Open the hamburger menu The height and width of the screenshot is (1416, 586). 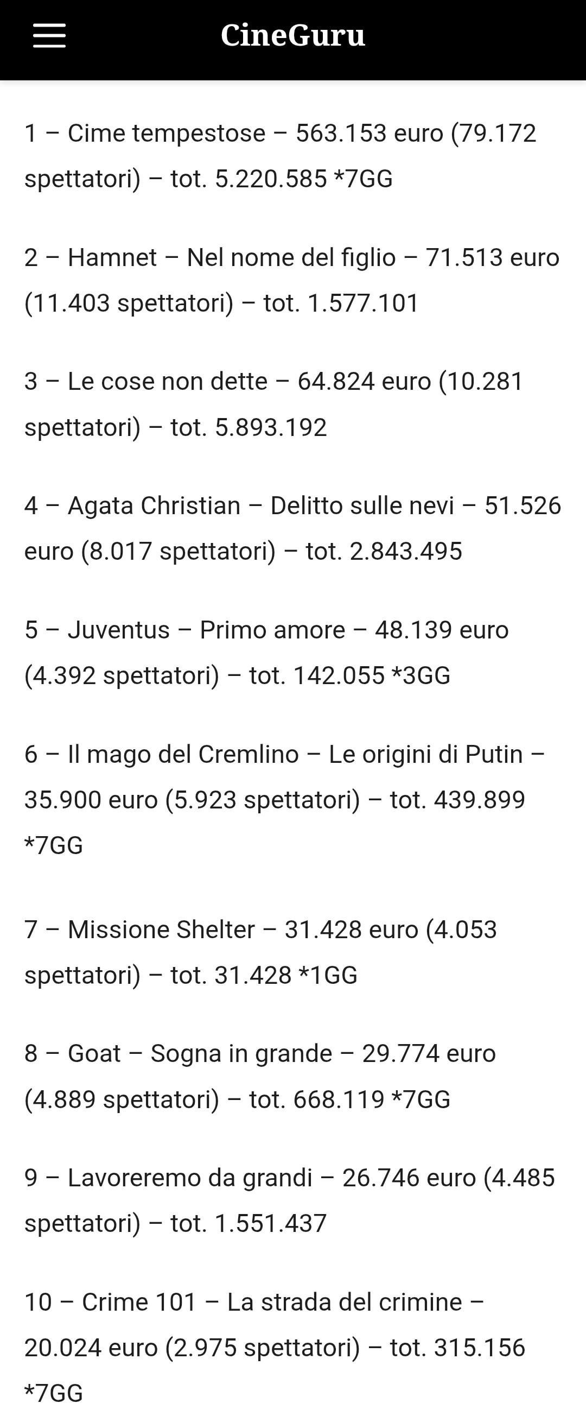tap(49, 36)
